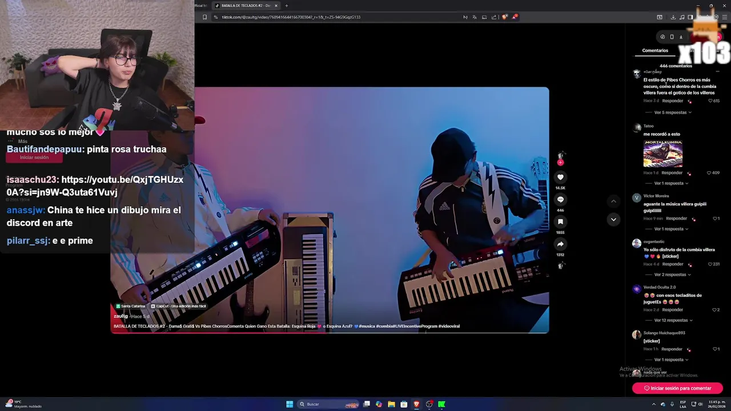Expand 'Ver 1 respuesta' under Solange Huichaque893's comment

tap(671, 360)
